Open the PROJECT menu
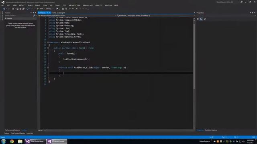This screenshot has height=144, width=257. 22,5
